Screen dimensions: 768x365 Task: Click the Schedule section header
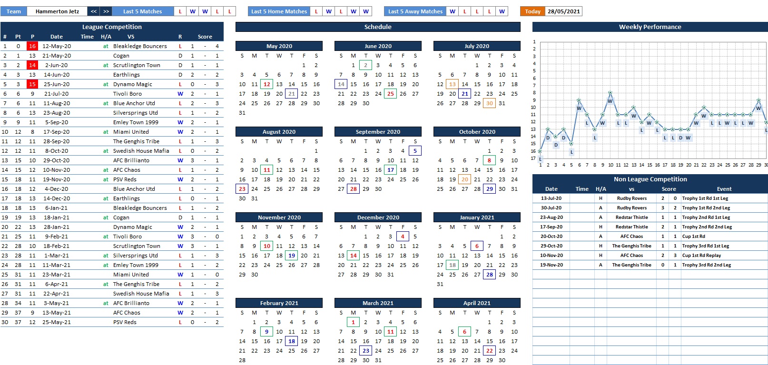coord(378,27)
